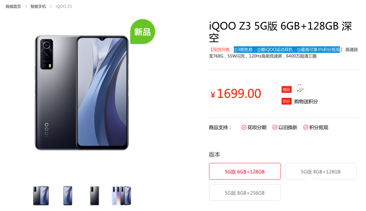Open the earphone gift image

[x=300, y=88]
